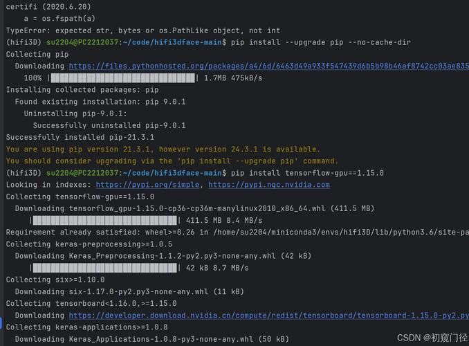Click the yellow pip version 21.3.1 warning
Viewport: 469px width, 346px height.
163,149
